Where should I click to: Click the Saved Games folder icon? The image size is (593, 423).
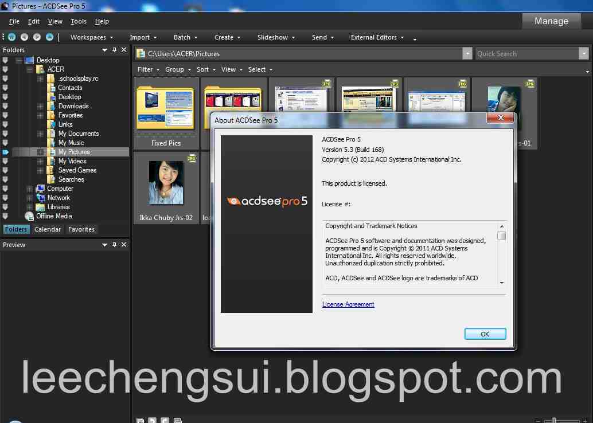coord(51,170)
